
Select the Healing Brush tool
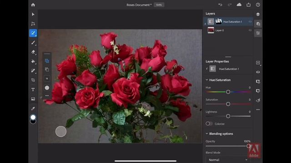click(33, 71)
